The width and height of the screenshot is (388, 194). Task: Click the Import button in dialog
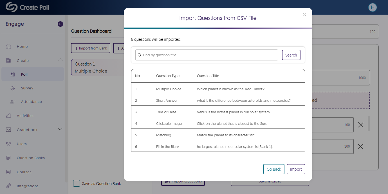[296, 169]
